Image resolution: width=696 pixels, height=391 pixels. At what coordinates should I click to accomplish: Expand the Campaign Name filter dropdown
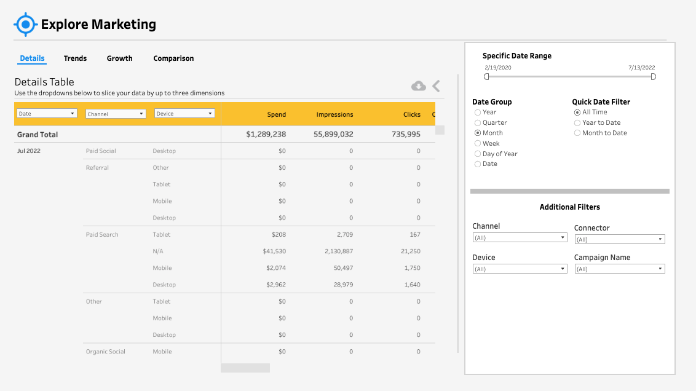point(619,269)
